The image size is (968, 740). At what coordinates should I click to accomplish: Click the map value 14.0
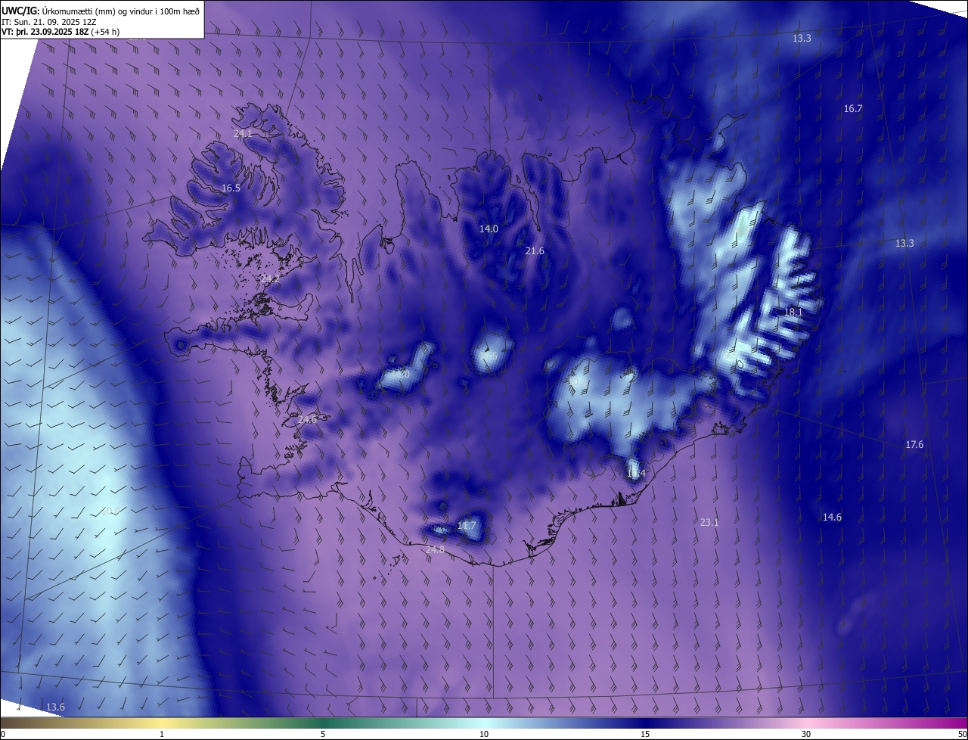(489, 229)
